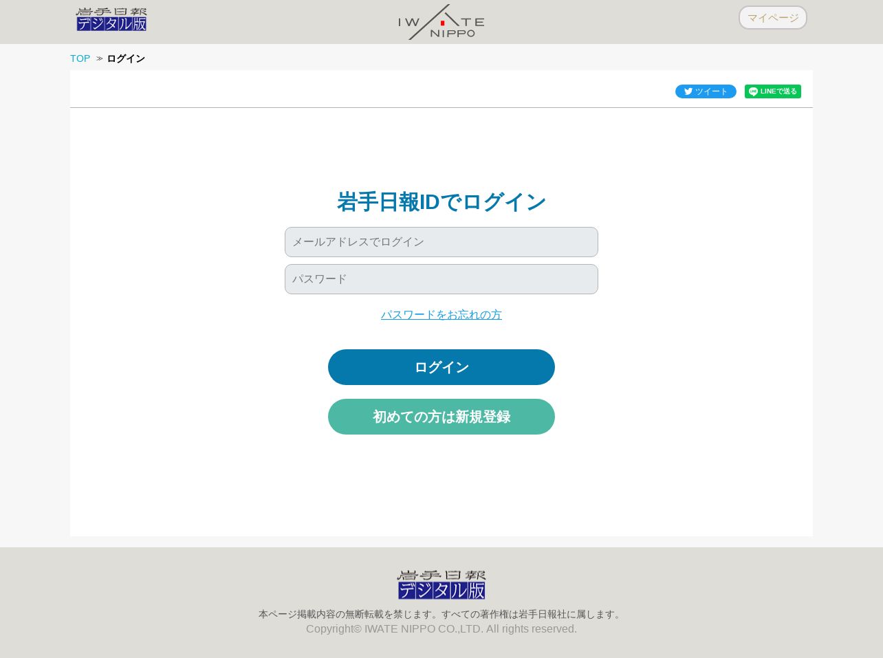Share via the ツイート button
Image resolution: width=883 pixels, height=658 pixels.
coord(706,91)
